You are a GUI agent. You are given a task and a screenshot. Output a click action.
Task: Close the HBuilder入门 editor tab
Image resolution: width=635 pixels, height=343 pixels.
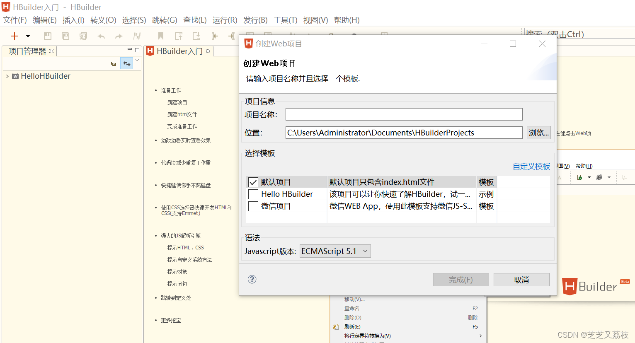point(208,51)
